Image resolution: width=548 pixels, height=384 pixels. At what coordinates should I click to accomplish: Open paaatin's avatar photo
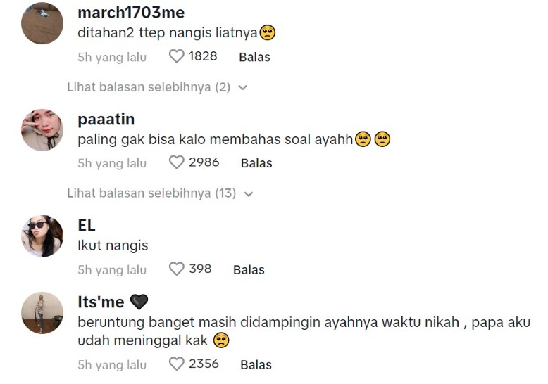click(x=42, y=130)
